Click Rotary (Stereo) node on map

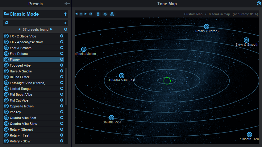[x=206, y=26]
